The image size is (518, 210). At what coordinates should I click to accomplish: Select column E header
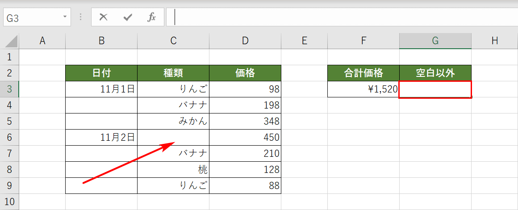304,41
